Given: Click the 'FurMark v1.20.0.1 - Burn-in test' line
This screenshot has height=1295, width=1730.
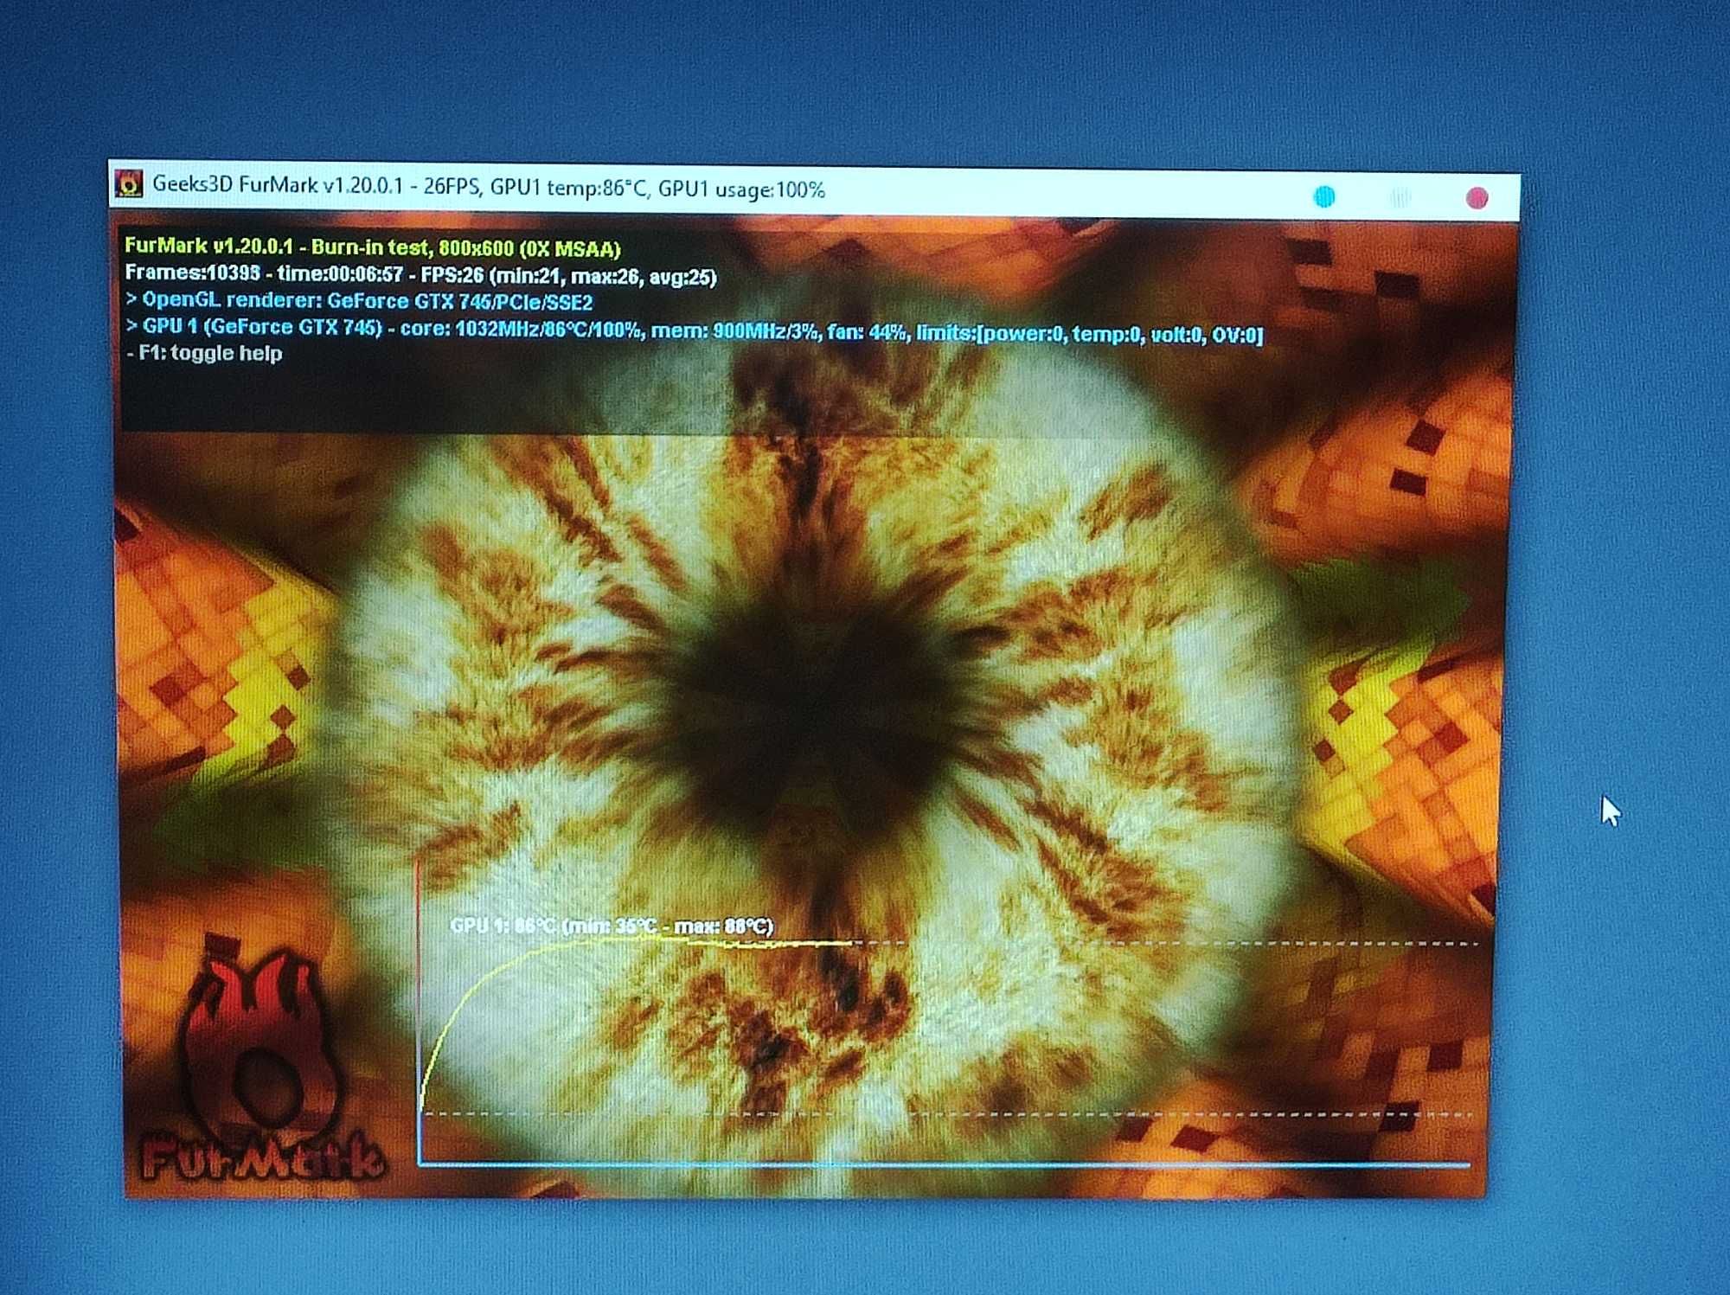Looking at the screenshot, I should (373, 247).
